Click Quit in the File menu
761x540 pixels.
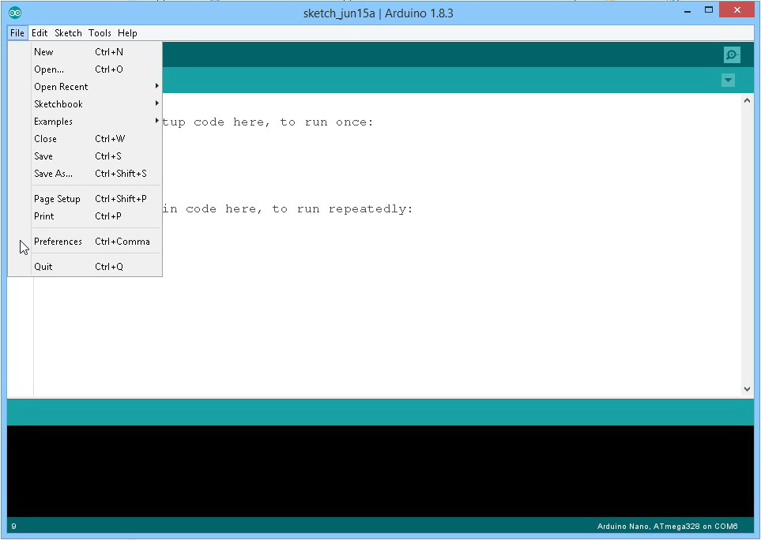[x=43, y=267]
